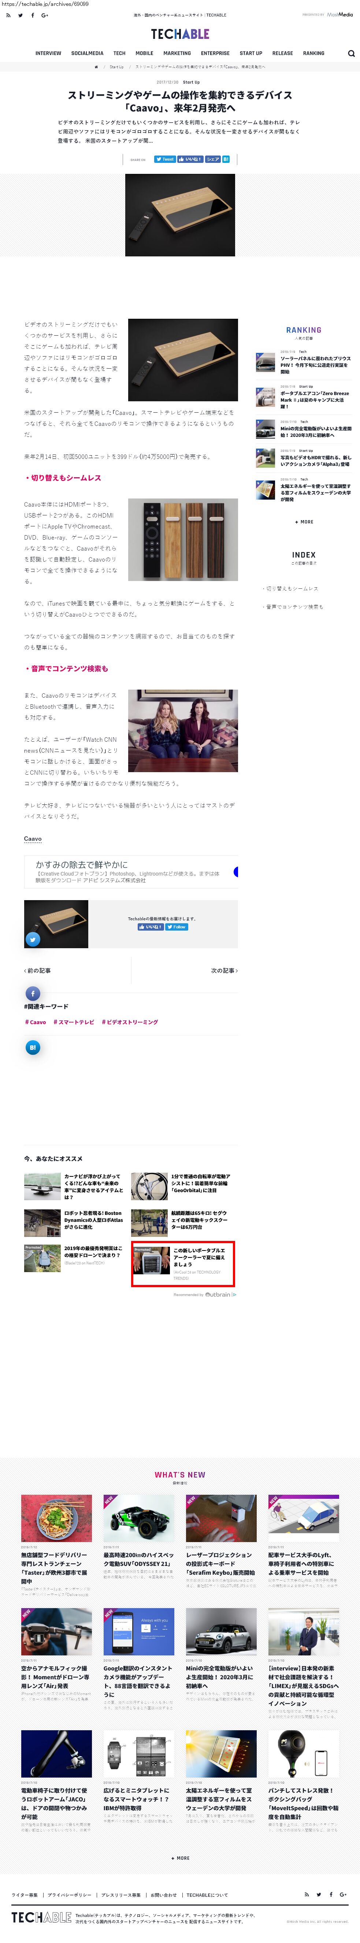360x1943 pixels.
Task: Open the Caavo remote controls thumbnail image
Action: point(183,539)
